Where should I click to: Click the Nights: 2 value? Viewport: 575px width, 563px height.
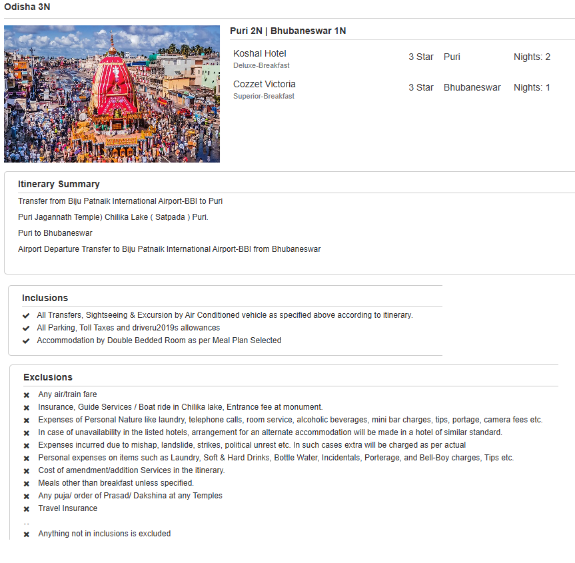(532, 57)
